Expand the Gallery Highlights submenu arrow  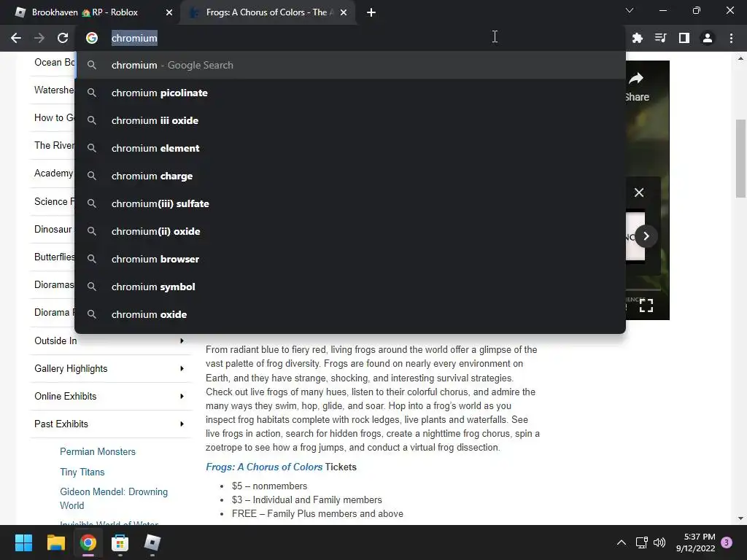[x=182, y=368]
